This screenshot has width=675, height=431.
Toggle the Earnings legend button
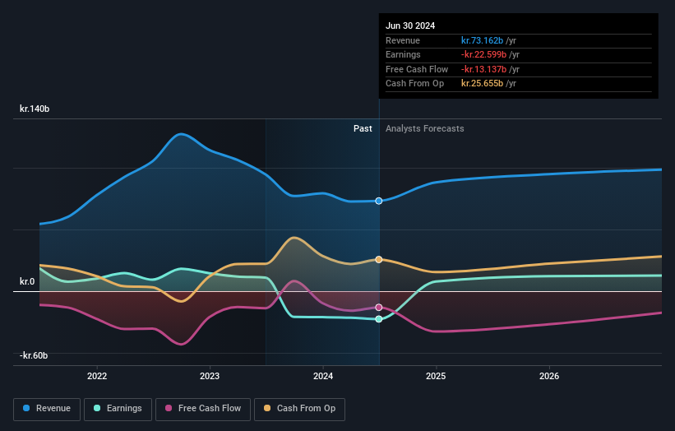(118, 409)
